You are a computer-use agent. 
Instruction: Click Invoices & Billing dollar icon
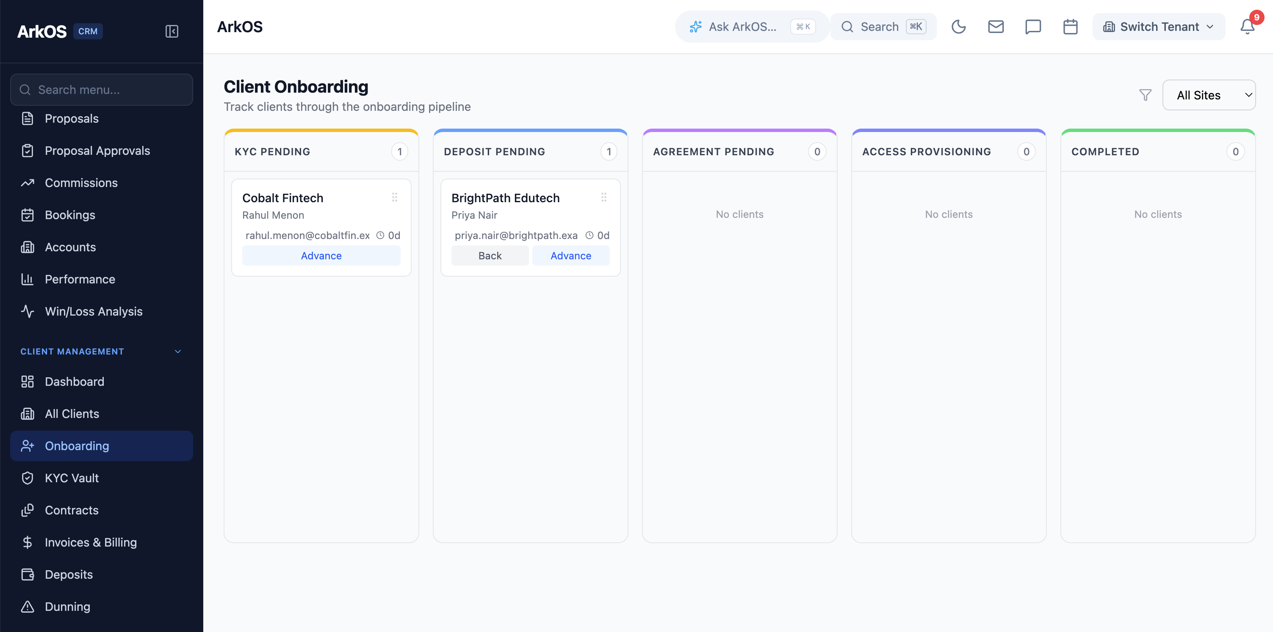pos(28,542)
